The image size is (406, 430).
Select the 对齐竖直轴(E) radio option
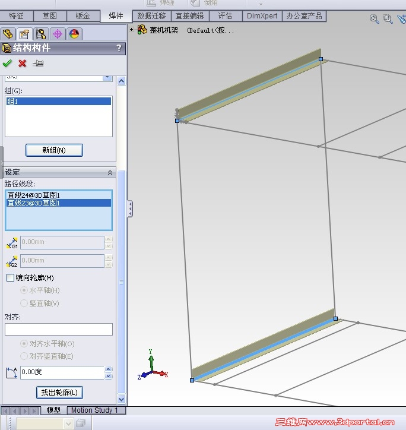pos(24,356)
